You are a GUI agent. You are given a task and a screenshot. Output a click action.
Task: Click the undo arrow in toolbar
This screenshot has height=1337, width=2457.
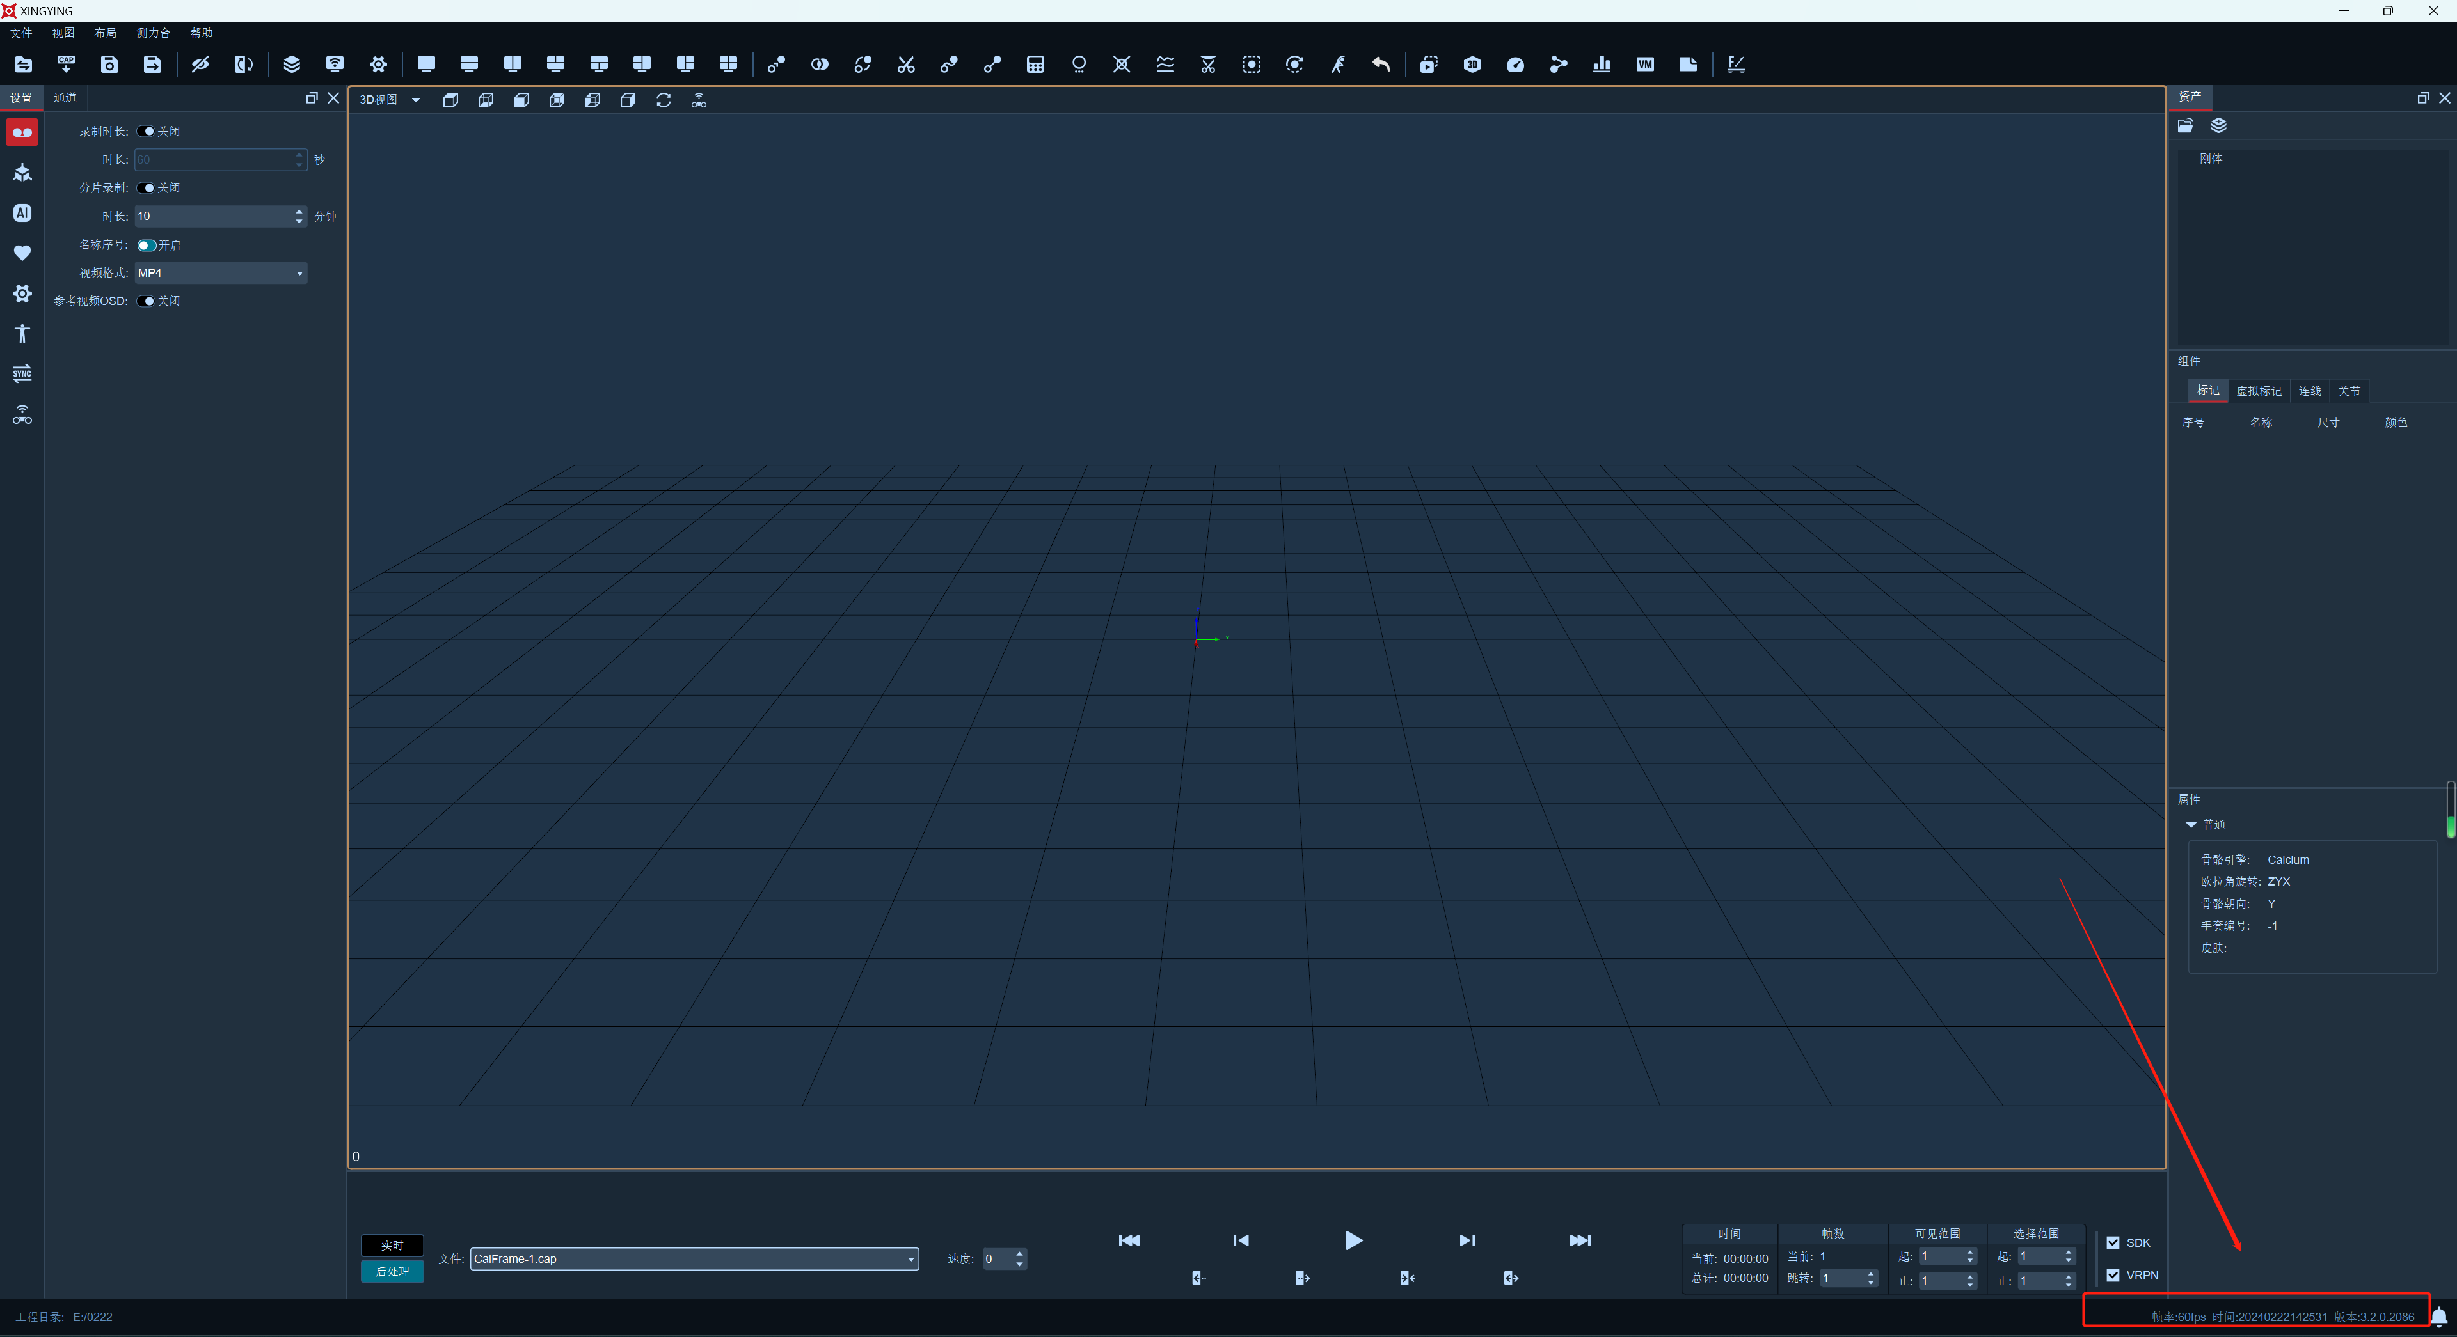pos(1381,65)
